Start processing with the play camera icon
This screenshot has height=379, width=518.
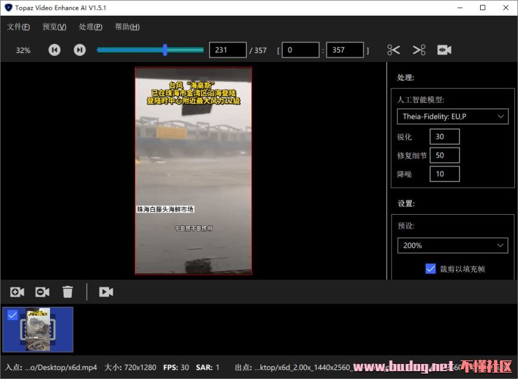106,292
